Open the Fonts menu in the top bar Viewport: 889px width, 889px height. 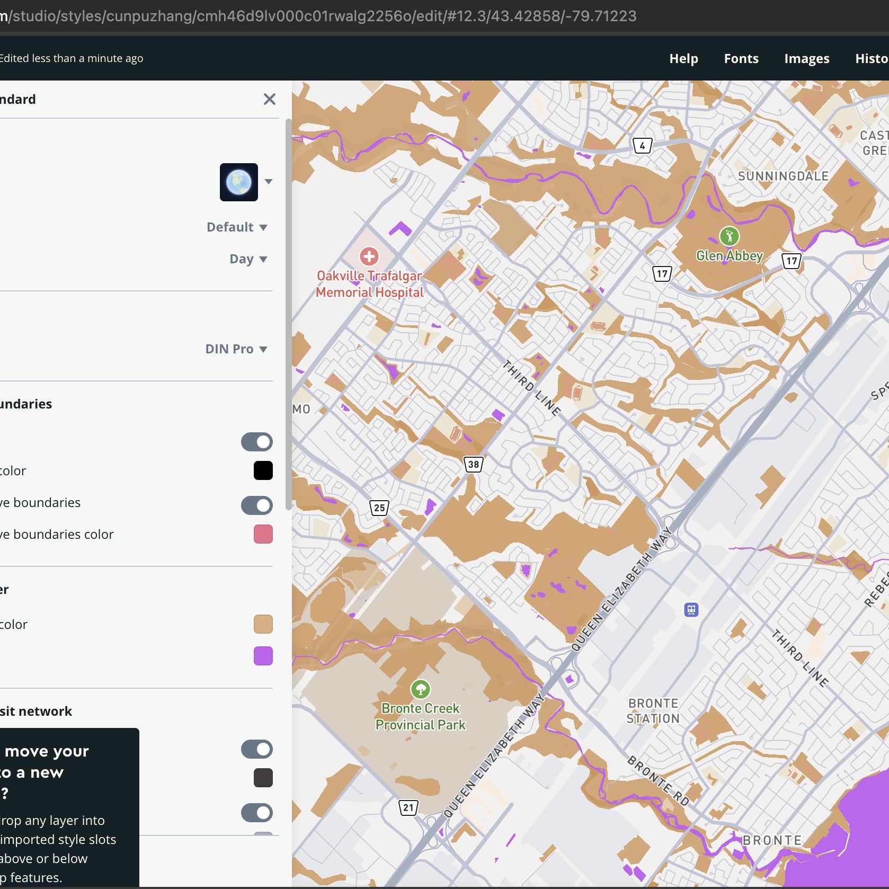(x=741, y=59)
